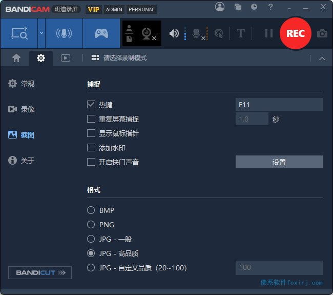Image resolution: width=333 pixels, height=295 pixels.
Task: Toggle webcam overlay icon
Action: click(x=148, y=34)
